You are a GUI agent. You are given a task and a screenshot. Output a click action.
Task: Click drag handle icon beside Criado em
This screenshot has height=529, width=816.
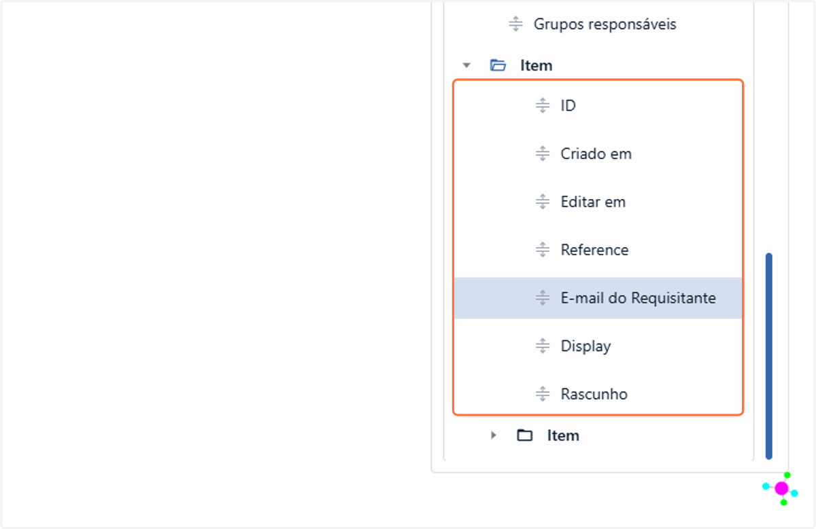[x=543, y=154]
